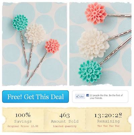The width and height of the screenshot is (134, 135).
Task: Click the 'Original Price: 12.00' text
Action: 23,126
